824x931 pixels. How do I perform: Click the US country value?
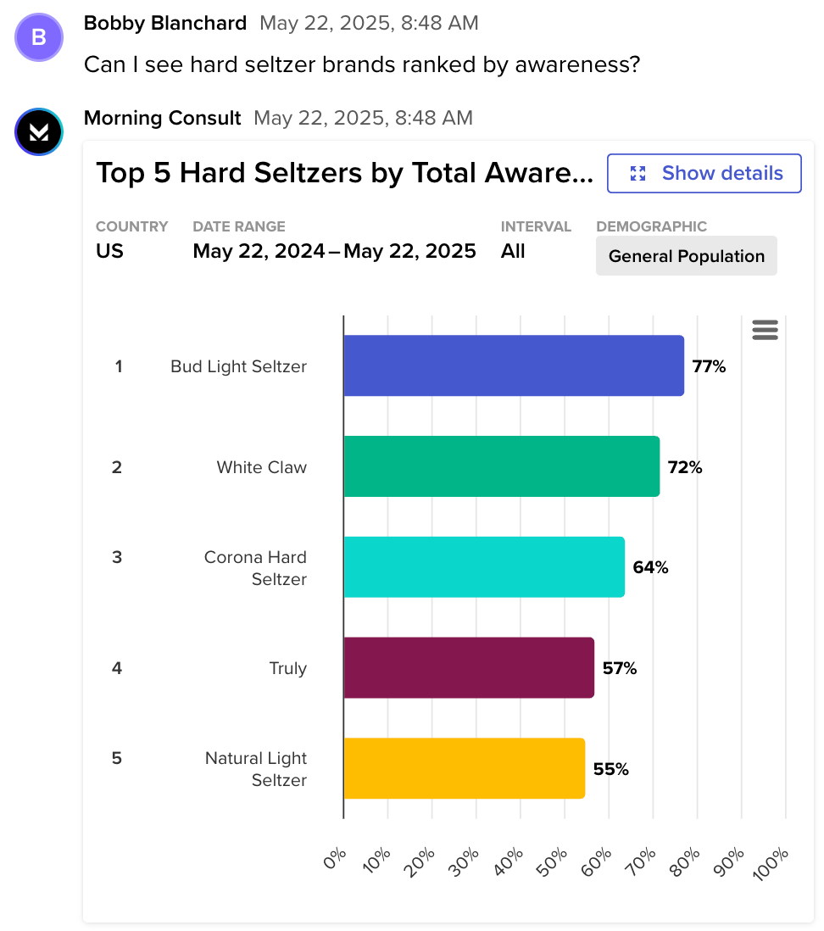pyautogui.click(x=109, y=252)
